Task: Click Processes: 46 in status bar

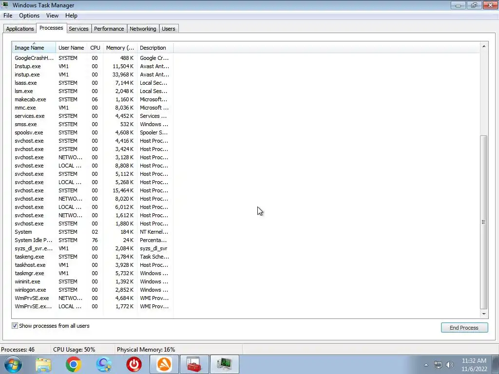Action: click(x=18, y=350)
